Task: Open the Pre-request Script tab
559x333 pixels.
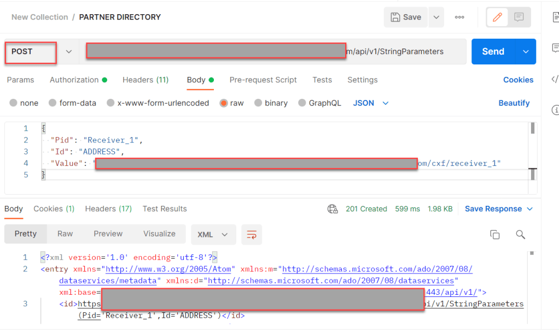Action: (263, 80)
